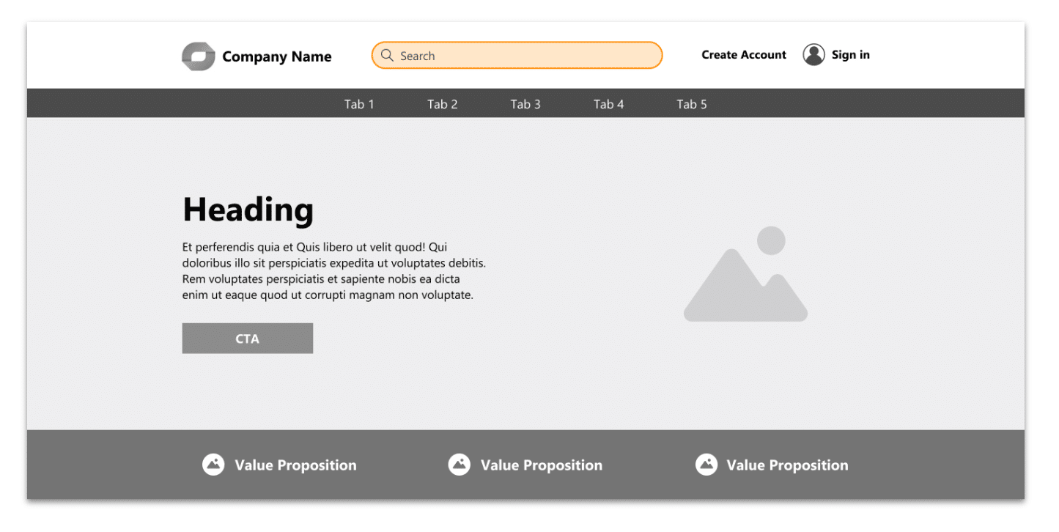
Task: Click the magnifying glass search icon
Action: coord(387,56)
